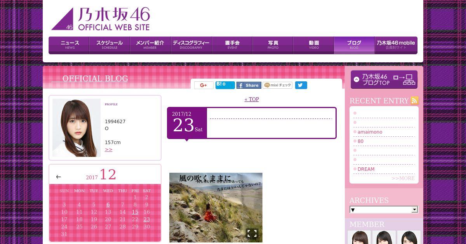This screenshot has height=244, width=466.
Task: Go to 乃木坂46 mobile member site
Action: 396,45
